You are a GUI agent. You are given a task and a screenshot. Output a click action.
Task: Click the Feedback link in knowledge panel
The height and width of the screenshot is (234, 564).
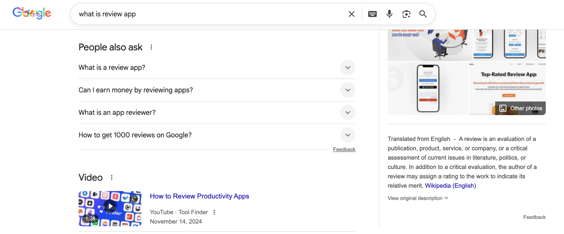click(534, 217)
